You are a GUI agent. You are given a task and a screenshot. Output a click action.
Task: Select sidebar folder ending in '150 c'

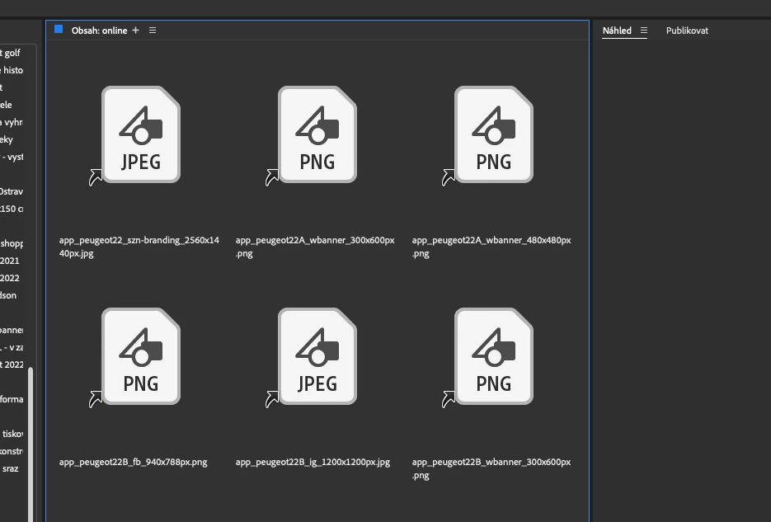12,209
